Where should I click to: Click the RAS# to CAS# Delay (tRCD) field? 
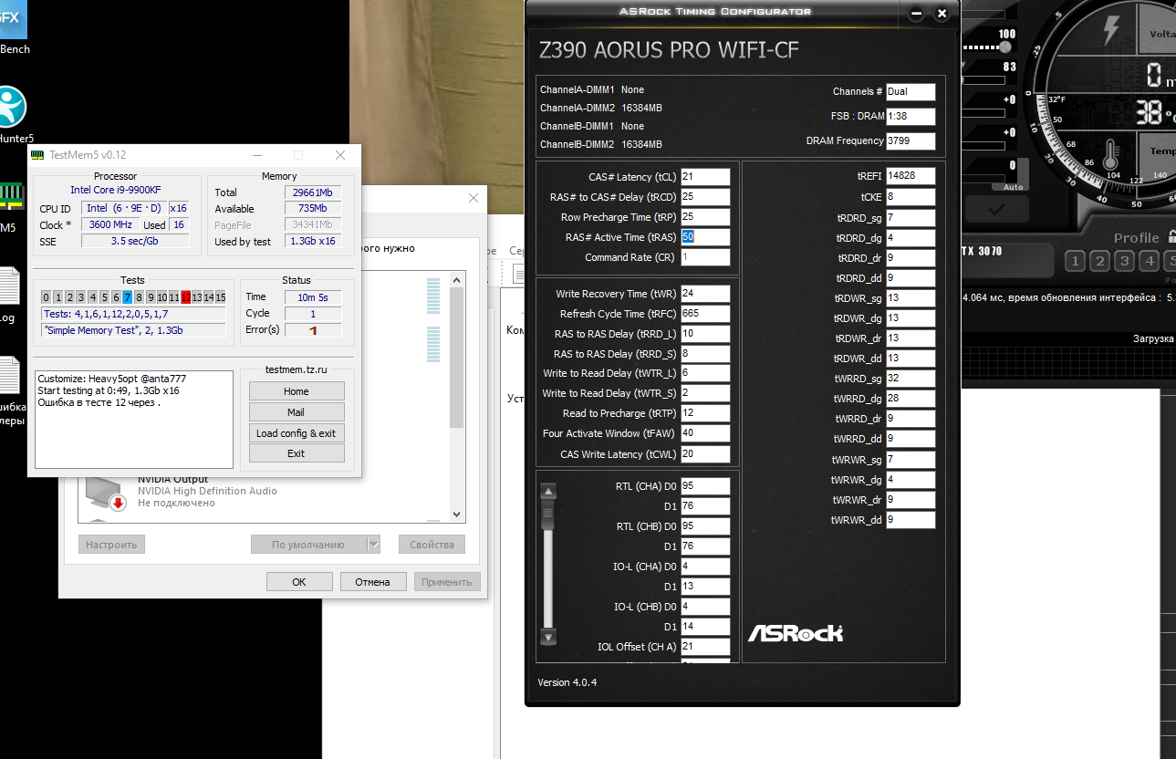pos(705,197)
